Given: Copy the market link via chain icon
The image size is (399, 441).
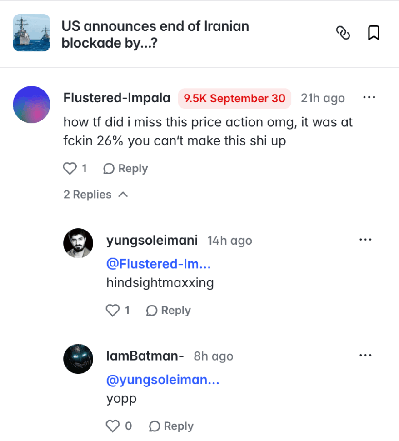Looking at the screenshot, I should (343, 33).
